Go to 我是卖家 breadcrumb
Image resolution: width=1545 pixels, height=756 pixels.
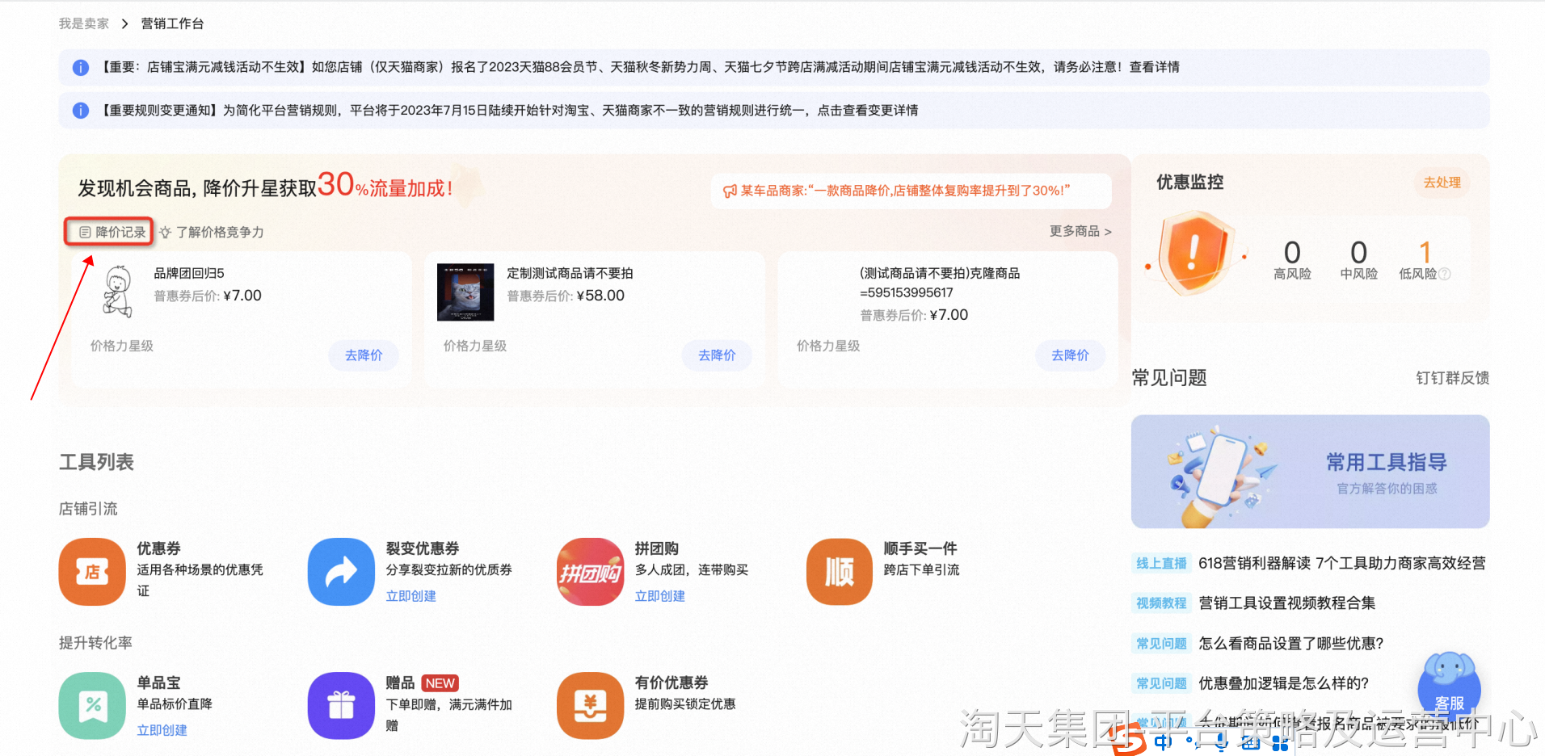click(84, 24)
